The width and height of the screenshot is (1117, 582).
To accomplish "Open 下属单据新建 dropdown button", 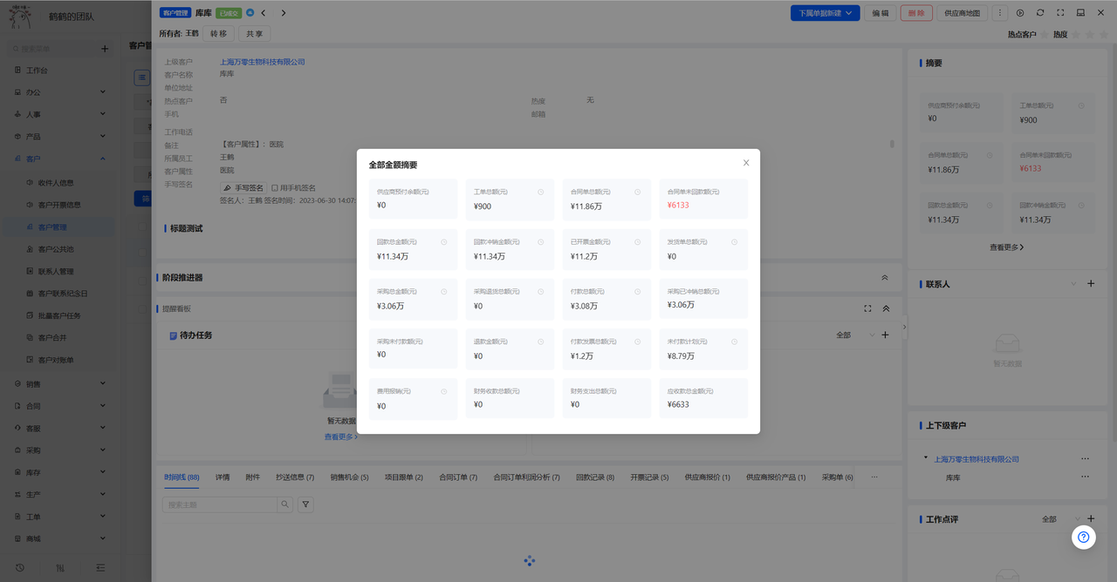I will (826, 13).
